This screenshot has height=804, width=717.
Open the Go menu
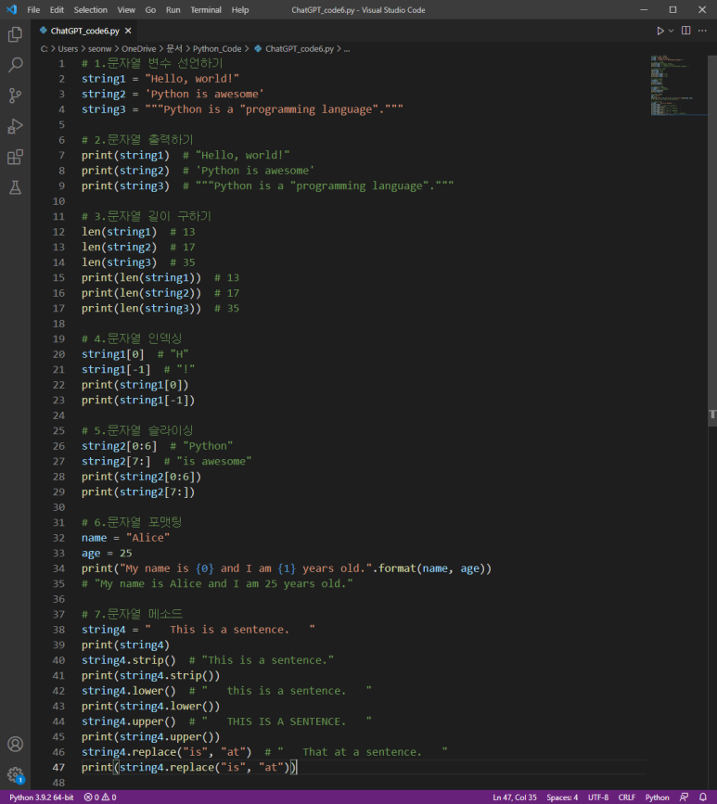point(150,10)
